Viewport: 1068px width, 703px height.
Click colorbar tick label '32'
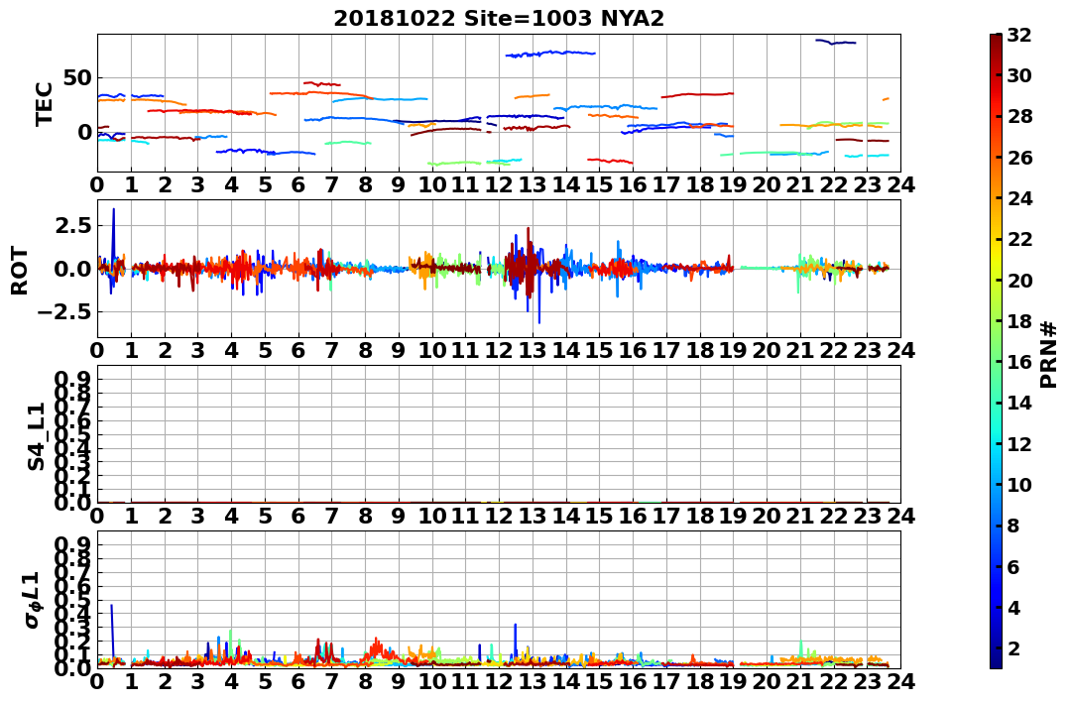1019,35
